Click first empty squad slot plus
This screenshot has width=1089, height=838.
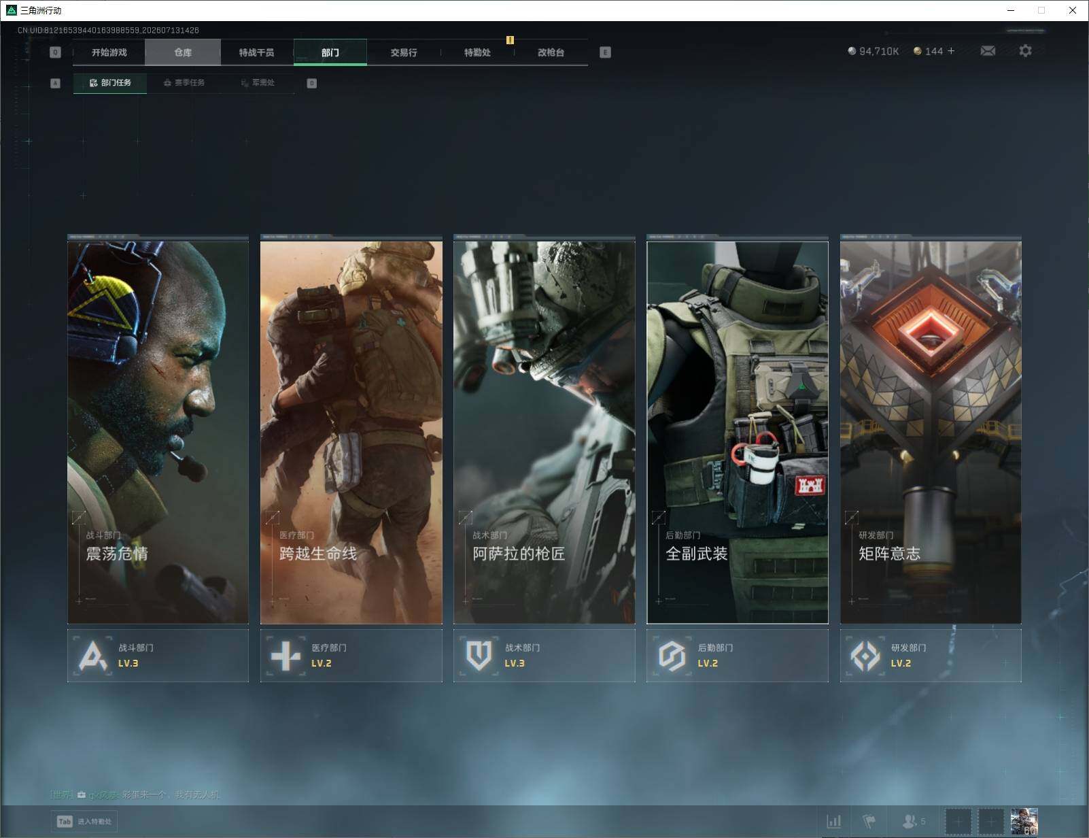click(958, 822)
